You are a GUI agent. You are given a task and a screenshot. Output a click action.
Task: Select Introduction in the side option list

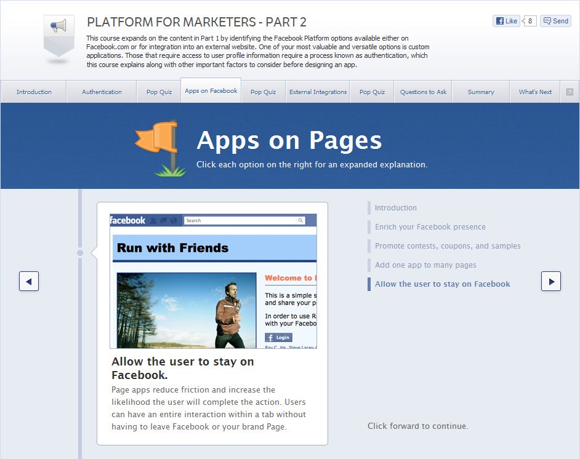395,208
